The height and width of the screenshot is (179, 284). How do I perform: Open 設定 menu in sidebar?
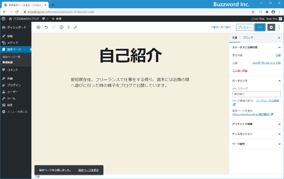pyautogui.click(x=16, y=105)
